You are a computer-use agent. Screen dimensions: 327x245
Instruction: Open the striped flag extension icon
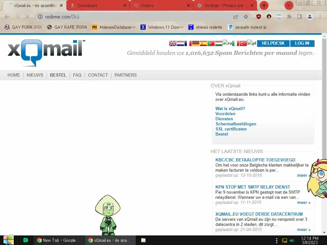tap(279, 17)
